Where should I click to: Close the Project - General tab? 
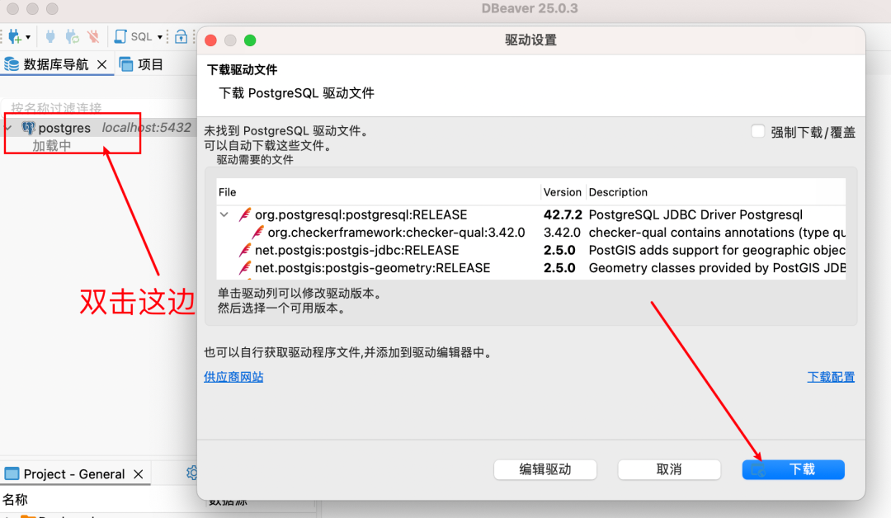[x=138, y=473]
